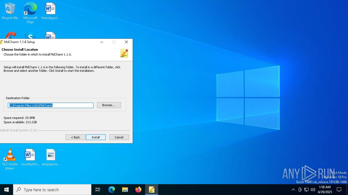Go back with the Back button
The height and width of the screenshot is (195, 348).
[x=75, y=137]
